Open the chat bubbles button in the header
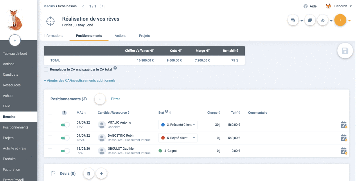356x181 pixels. click(293, 20)
